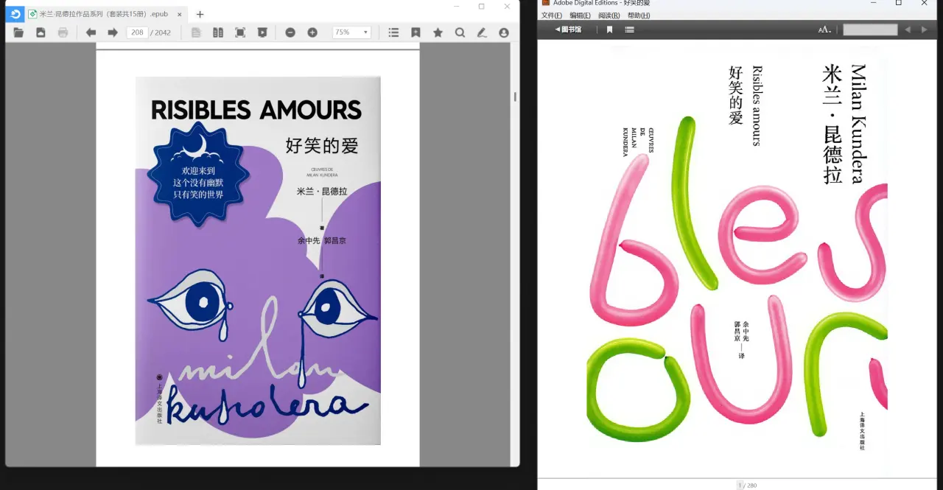The height and width of the screenshot is (490, 943).
Task: Click the purple book cover image
Action: coord(258,261)
